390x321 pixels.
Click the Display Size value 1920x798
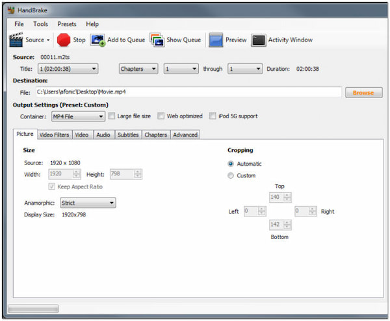point(74,214)
